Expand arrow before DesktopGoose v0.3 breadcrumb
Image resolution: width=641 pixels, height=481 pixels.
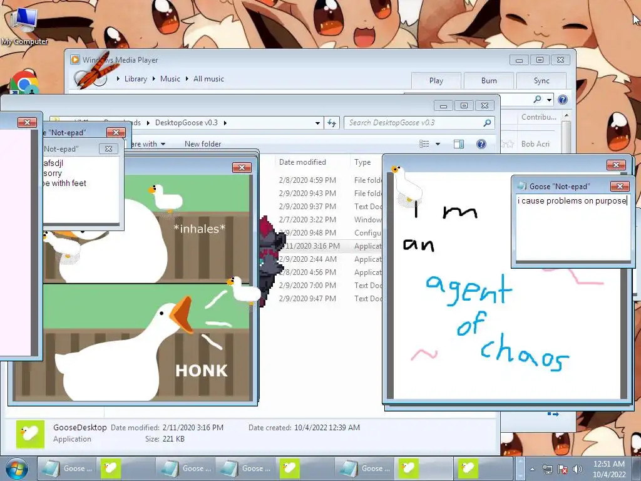pyautogui.click(x=148, y=123)
